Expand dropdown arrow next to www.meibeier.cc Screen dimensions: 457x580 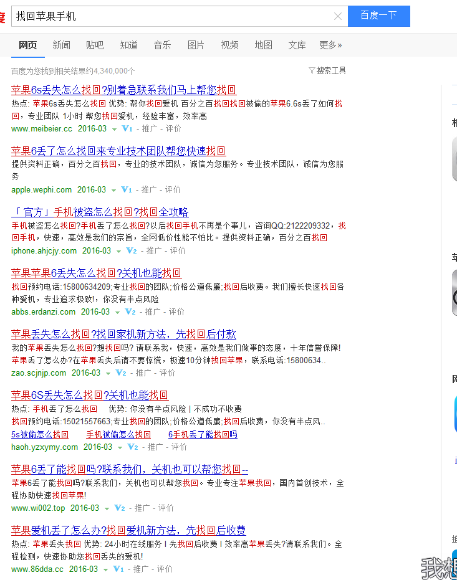(114, 129)
